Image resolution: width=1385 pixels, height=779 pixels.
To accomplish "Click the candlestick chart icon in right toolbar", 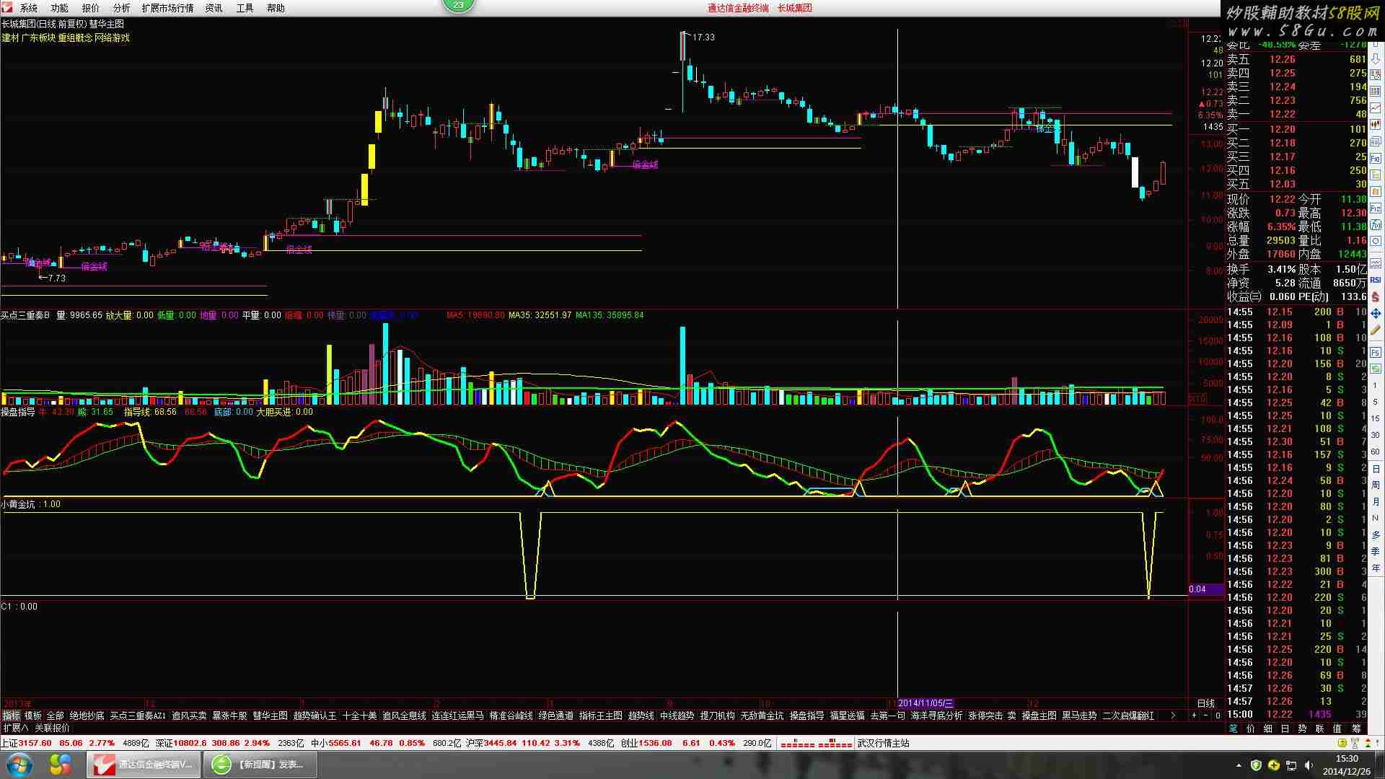I will click(x=1376, y=124).
